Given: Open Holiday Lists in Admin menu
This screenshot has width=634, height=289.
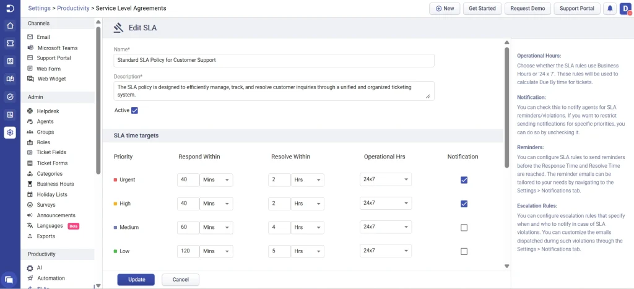Looking at the screenshot, I should pos(52,194).
